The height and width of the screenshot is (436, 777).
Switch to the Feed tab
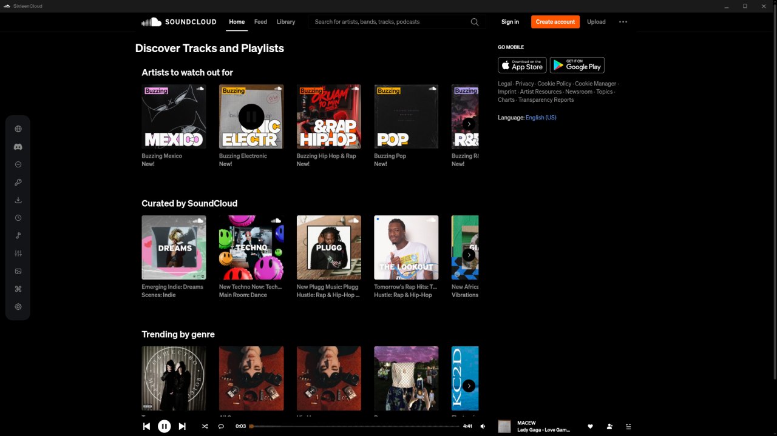[260, 22]
